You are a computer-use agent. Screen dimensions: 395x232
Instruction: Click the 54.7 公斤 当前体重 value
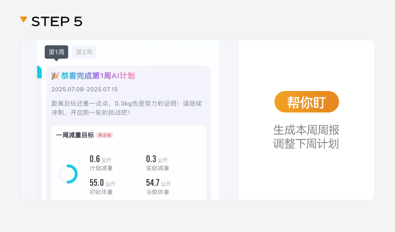(158, 186)
